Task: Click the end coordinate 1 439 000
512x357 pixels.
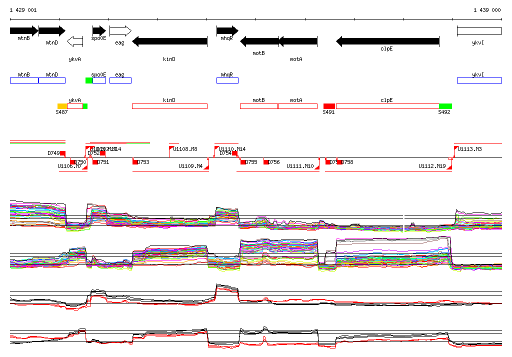Action: pyautogui.click(x=487, y=10)
